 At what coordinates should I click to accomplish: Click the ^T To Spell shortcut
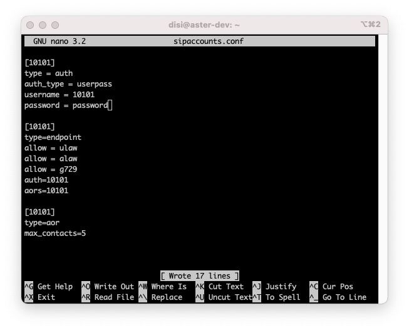[276, 297]
